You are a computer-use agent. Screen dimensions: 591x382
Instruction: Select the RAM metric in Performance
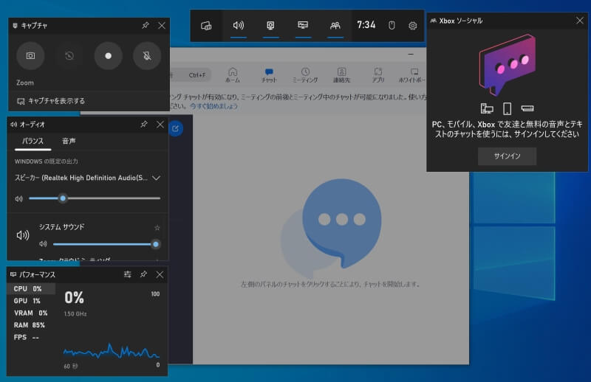pos(30,324)
